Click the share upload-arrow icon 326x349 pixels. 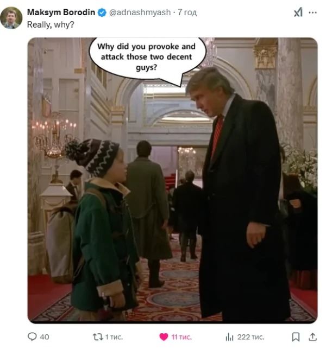[x=312, y=337]
